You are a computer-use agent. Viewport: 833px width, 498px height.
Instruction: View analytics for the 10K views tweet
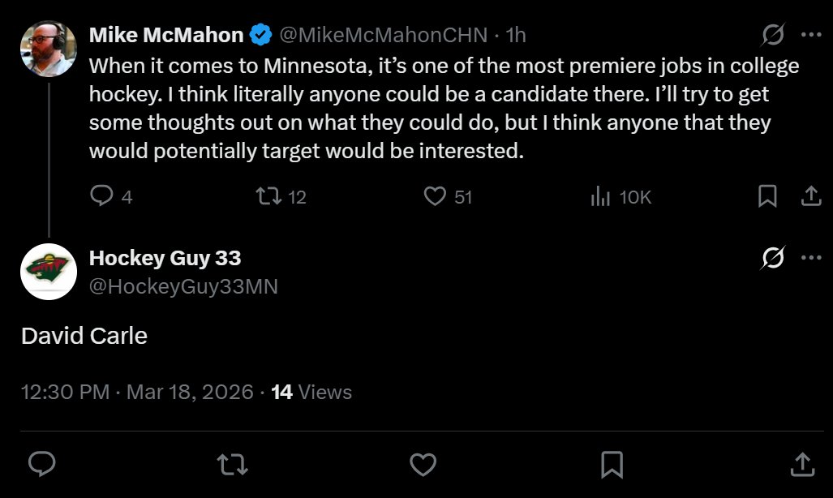(601, 196)
